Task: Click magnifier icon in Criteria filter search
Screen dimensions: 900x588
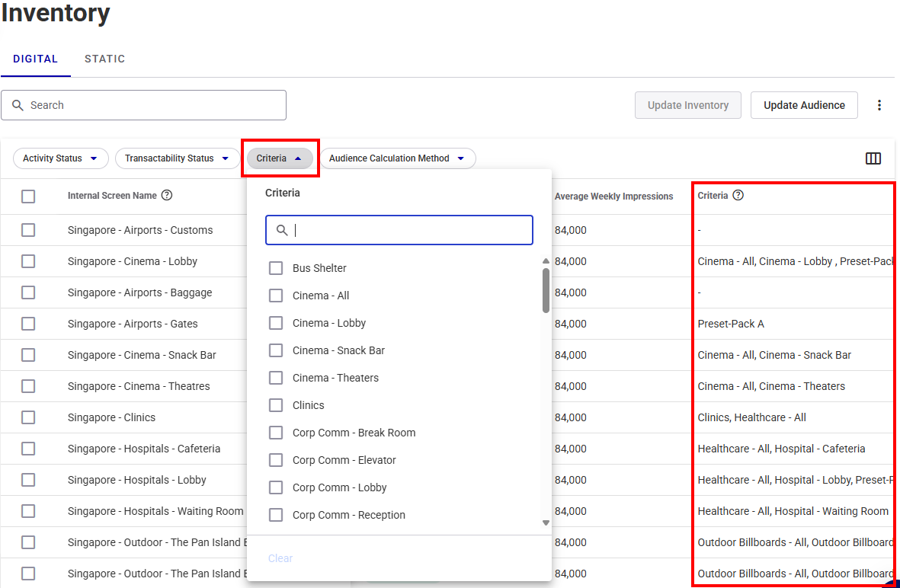Action: (282, 230)
